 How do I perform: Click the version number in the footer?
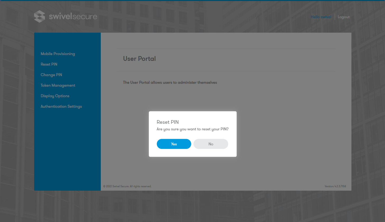coord(335,186)
